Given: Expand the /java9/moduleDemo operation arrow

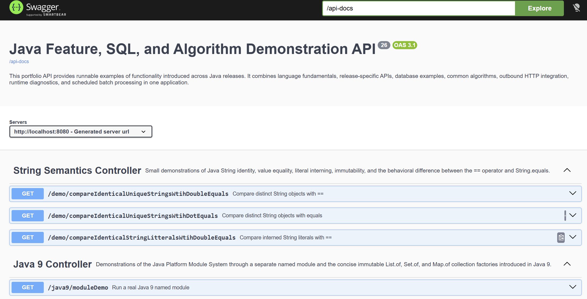Looking at the screenshot, I should [x=573, y=287].
